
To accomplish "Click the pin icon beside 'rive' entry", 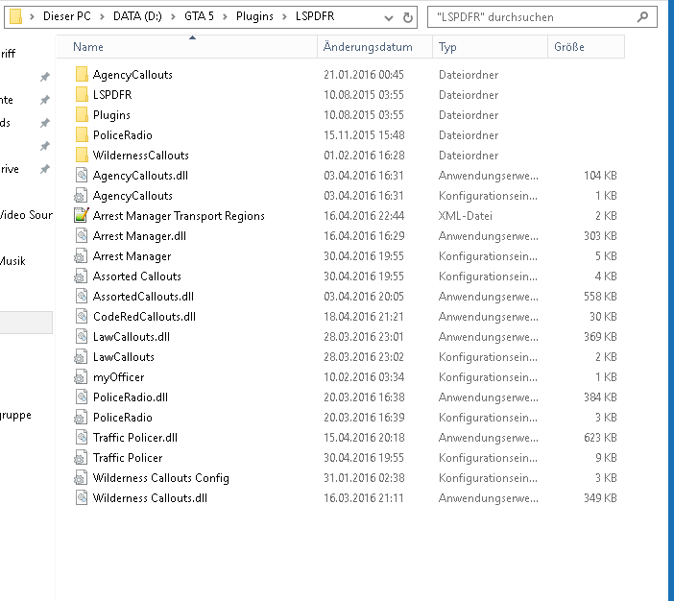I will [44, 169].
